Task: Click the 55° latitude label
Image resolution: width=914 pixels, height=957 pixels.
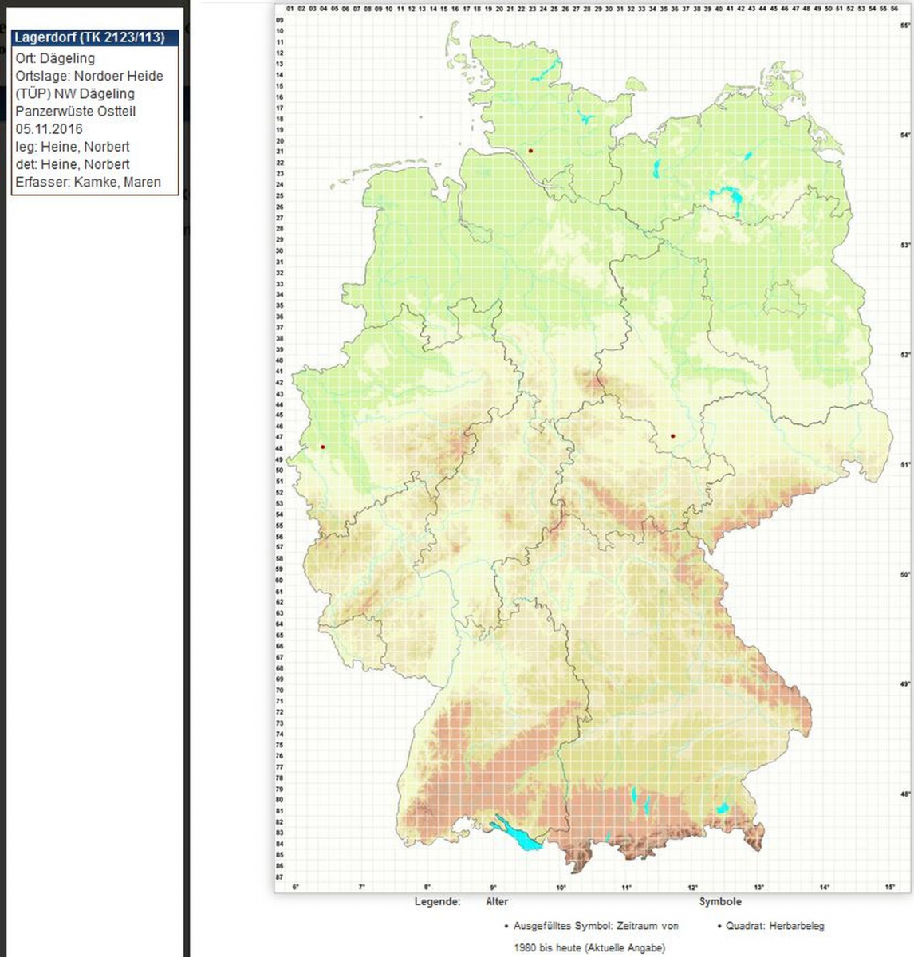Action: pyautogui.click(x=904, y=26)
